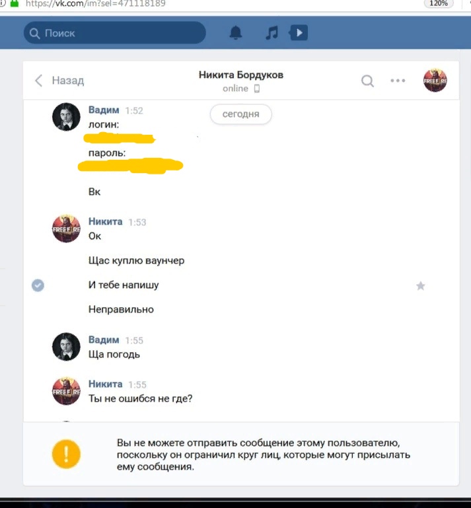471x508 pixels.
Task: Select the message 'Щас куплю ваунчер'
Action: pos(136,260)
